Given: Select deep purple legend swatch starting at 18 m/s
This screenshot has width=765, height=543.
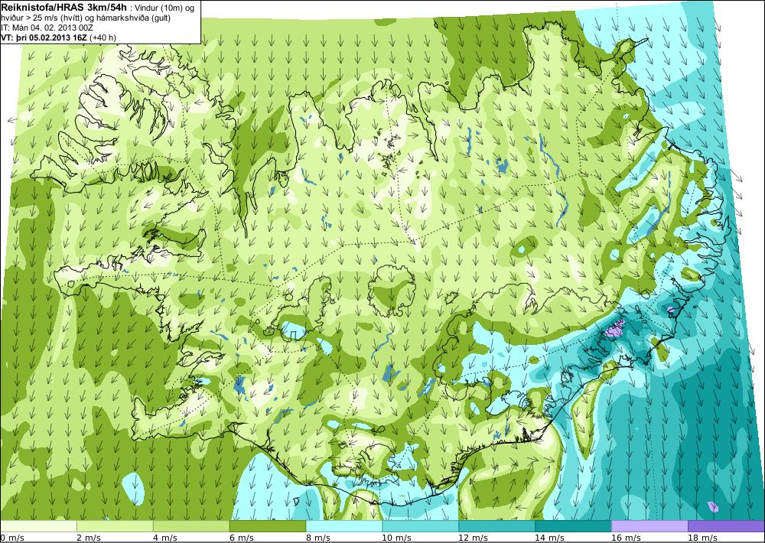Looking at the screenshot, I should tap(726, 526).
